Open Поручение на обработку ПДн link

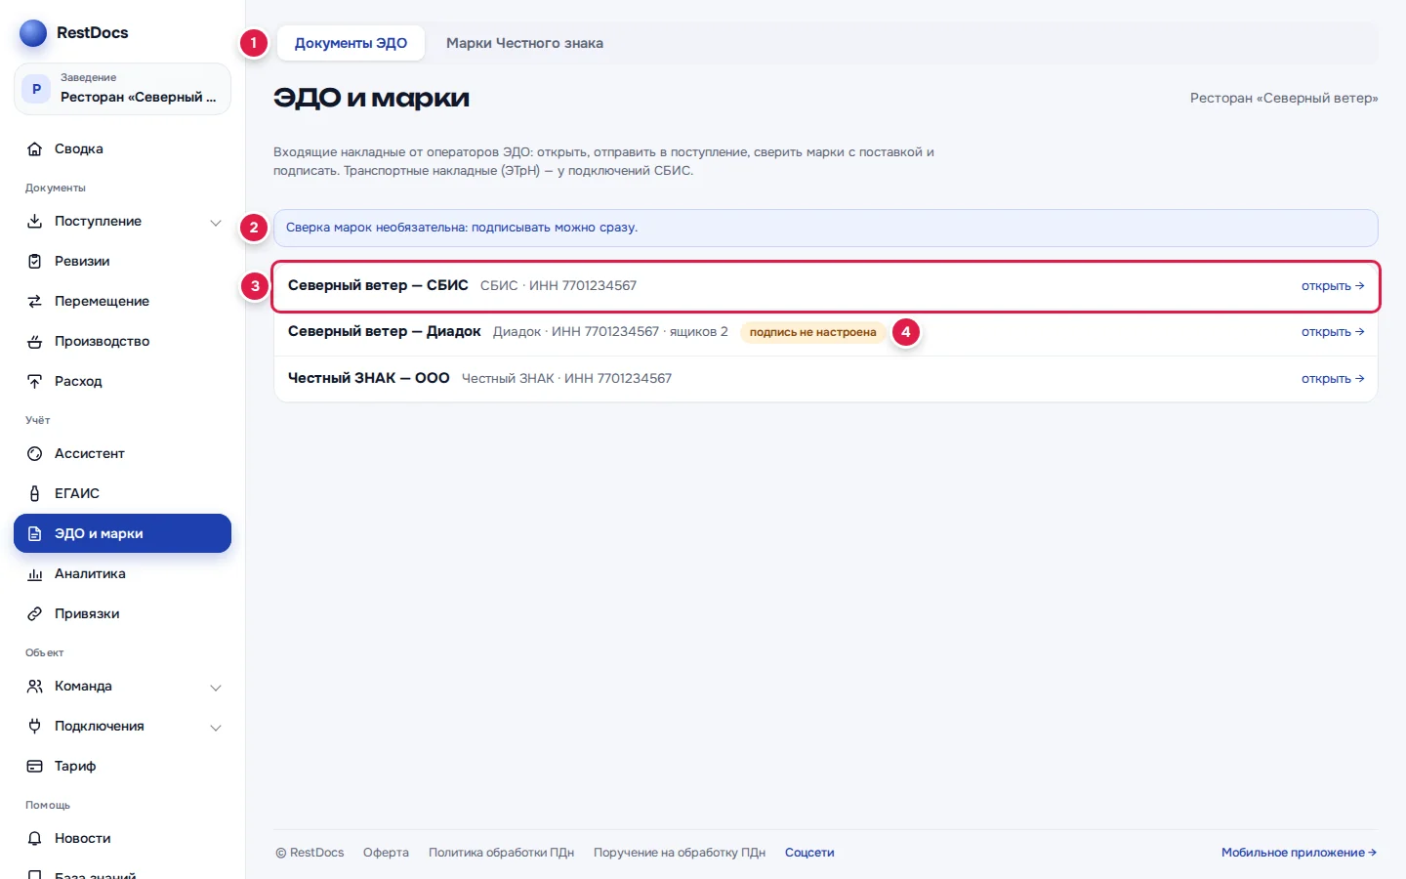tap(680, 853)
